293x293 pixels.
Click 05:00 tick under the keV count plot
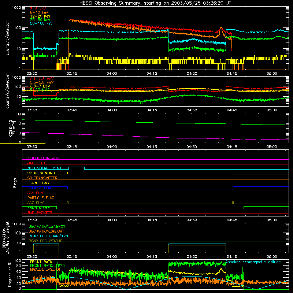point(272,74)
